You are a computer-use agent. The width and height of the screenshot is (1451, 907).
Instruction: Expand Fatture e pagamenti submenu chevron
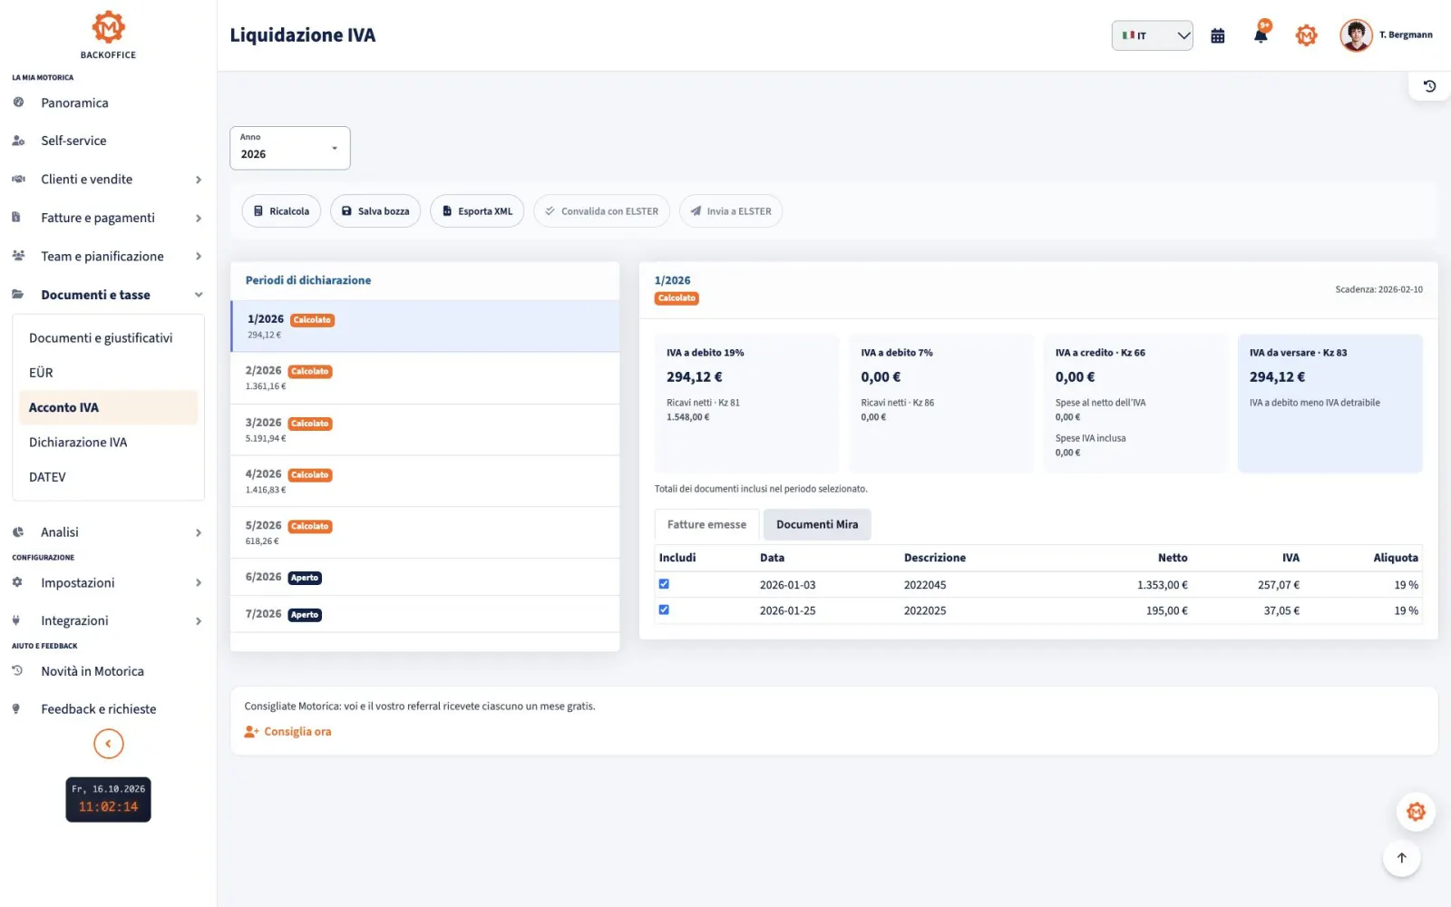coord(199,218)
